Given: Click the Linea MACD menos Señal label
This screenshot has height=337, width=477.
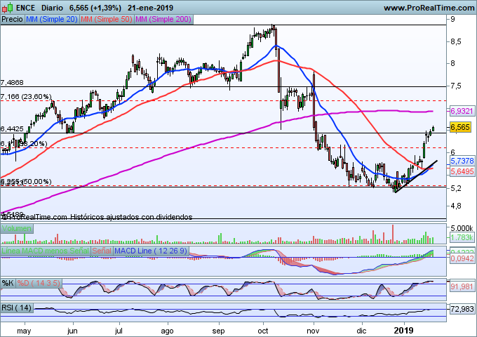Looking at the screenshot, I should 45,251.
